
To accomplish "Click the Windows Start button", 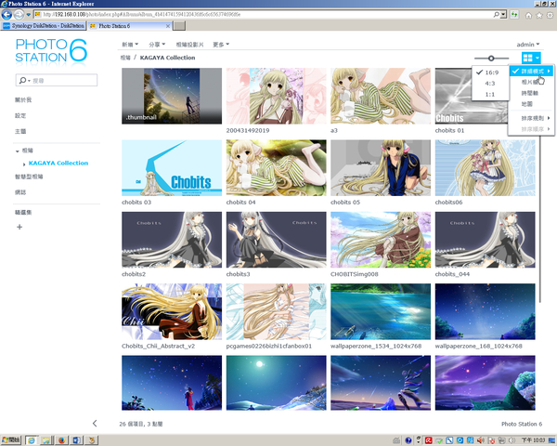I will coord(10,439).
